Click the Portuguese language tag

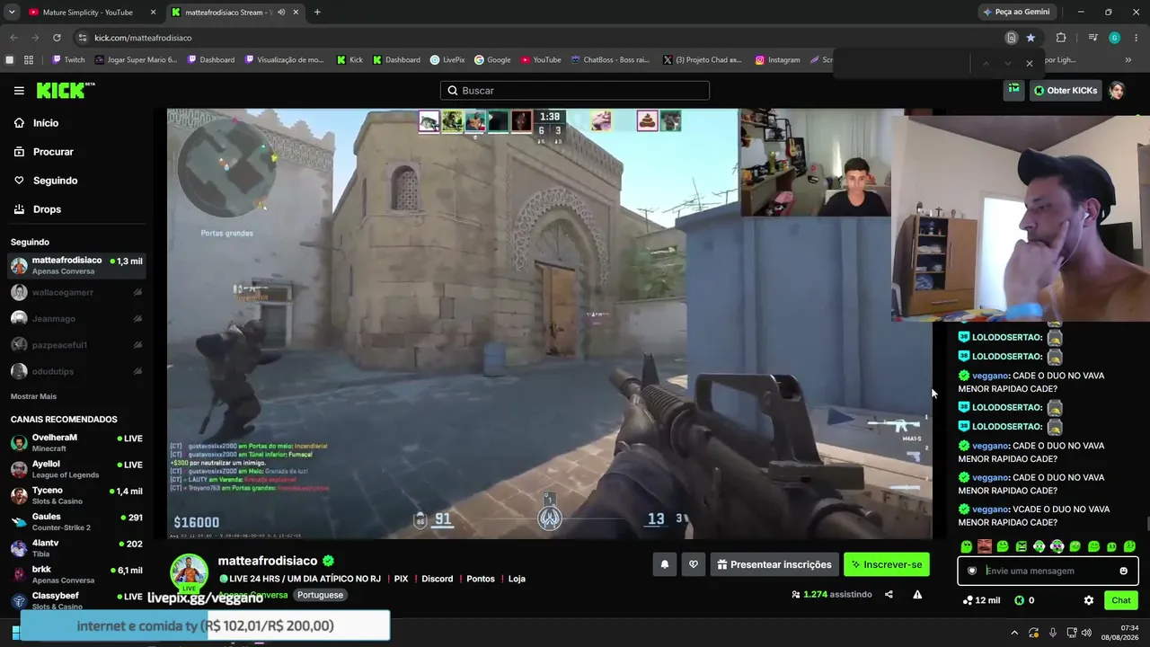click(321, 595)
